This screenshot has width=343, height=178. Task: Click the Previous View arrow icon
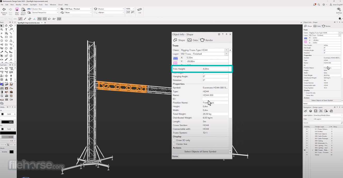(4, 10)
